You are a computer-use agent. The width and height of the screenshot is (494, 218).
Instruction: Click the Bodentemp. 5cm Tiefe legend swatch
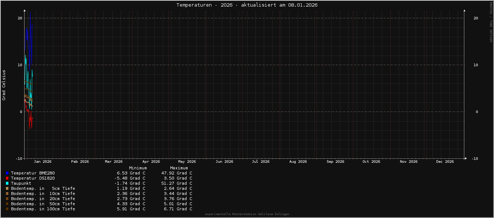point(7,188)
